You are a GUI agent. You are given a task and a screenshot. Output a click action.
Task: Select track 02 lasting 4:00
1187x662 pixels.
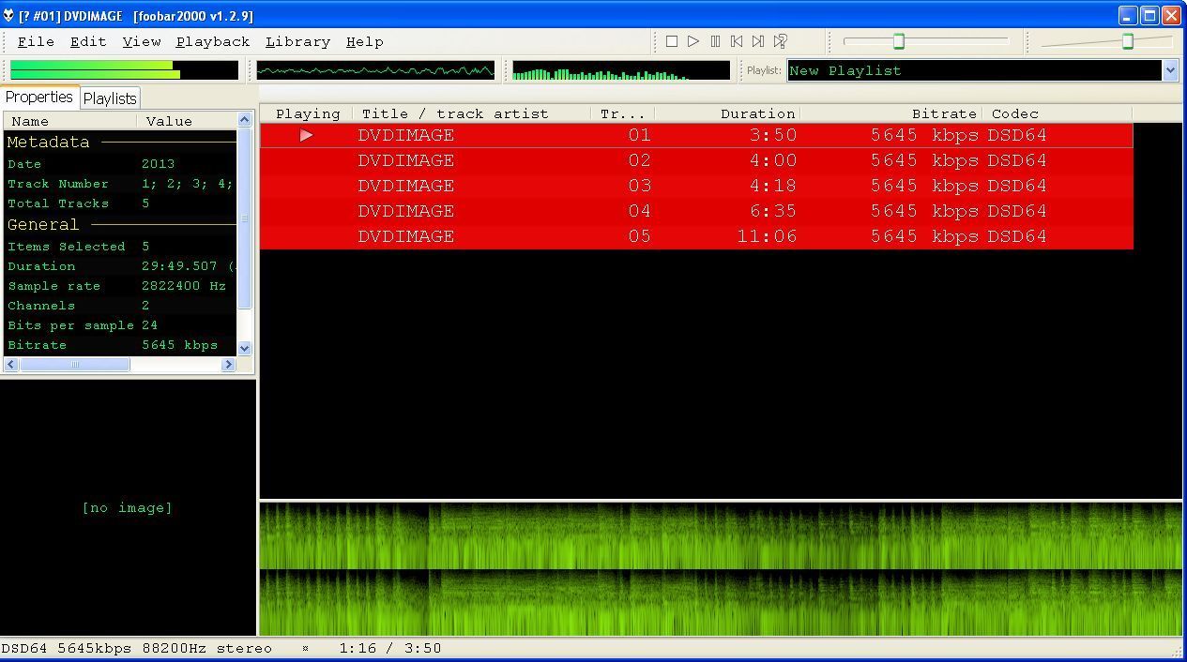coord(696,160)
